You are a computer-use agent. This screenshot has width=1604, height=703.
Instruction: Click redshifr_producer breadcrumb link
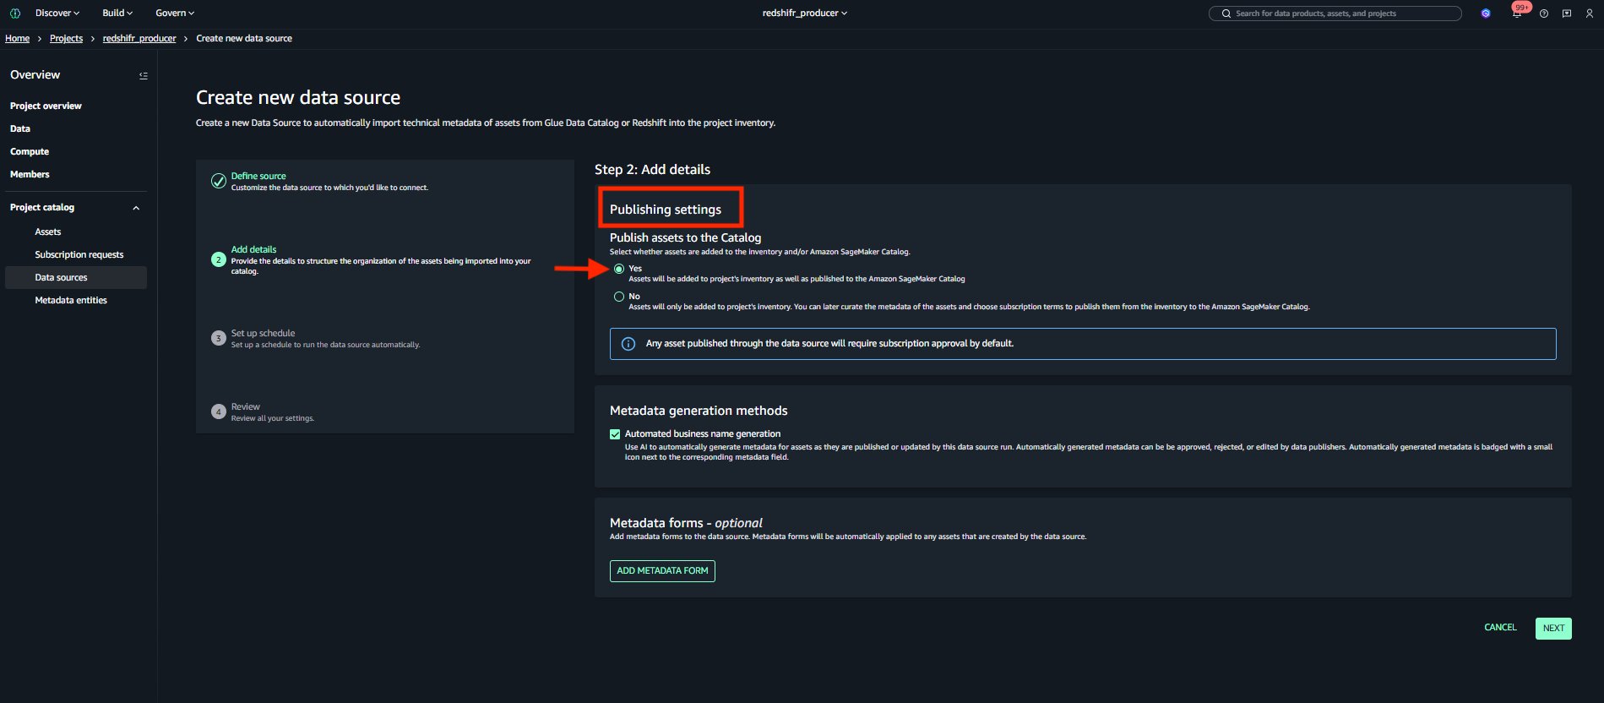[139, 39]
